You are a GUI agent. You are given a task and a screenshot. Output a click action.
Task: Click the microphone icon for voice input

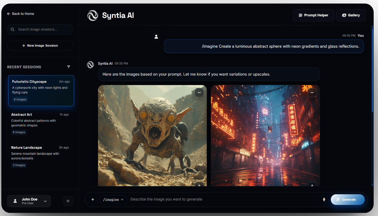pyautogui.click(x=324, y=199)
